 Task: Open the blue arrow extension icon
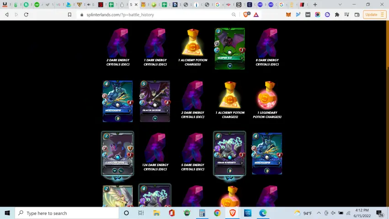(x=298, y=15)
